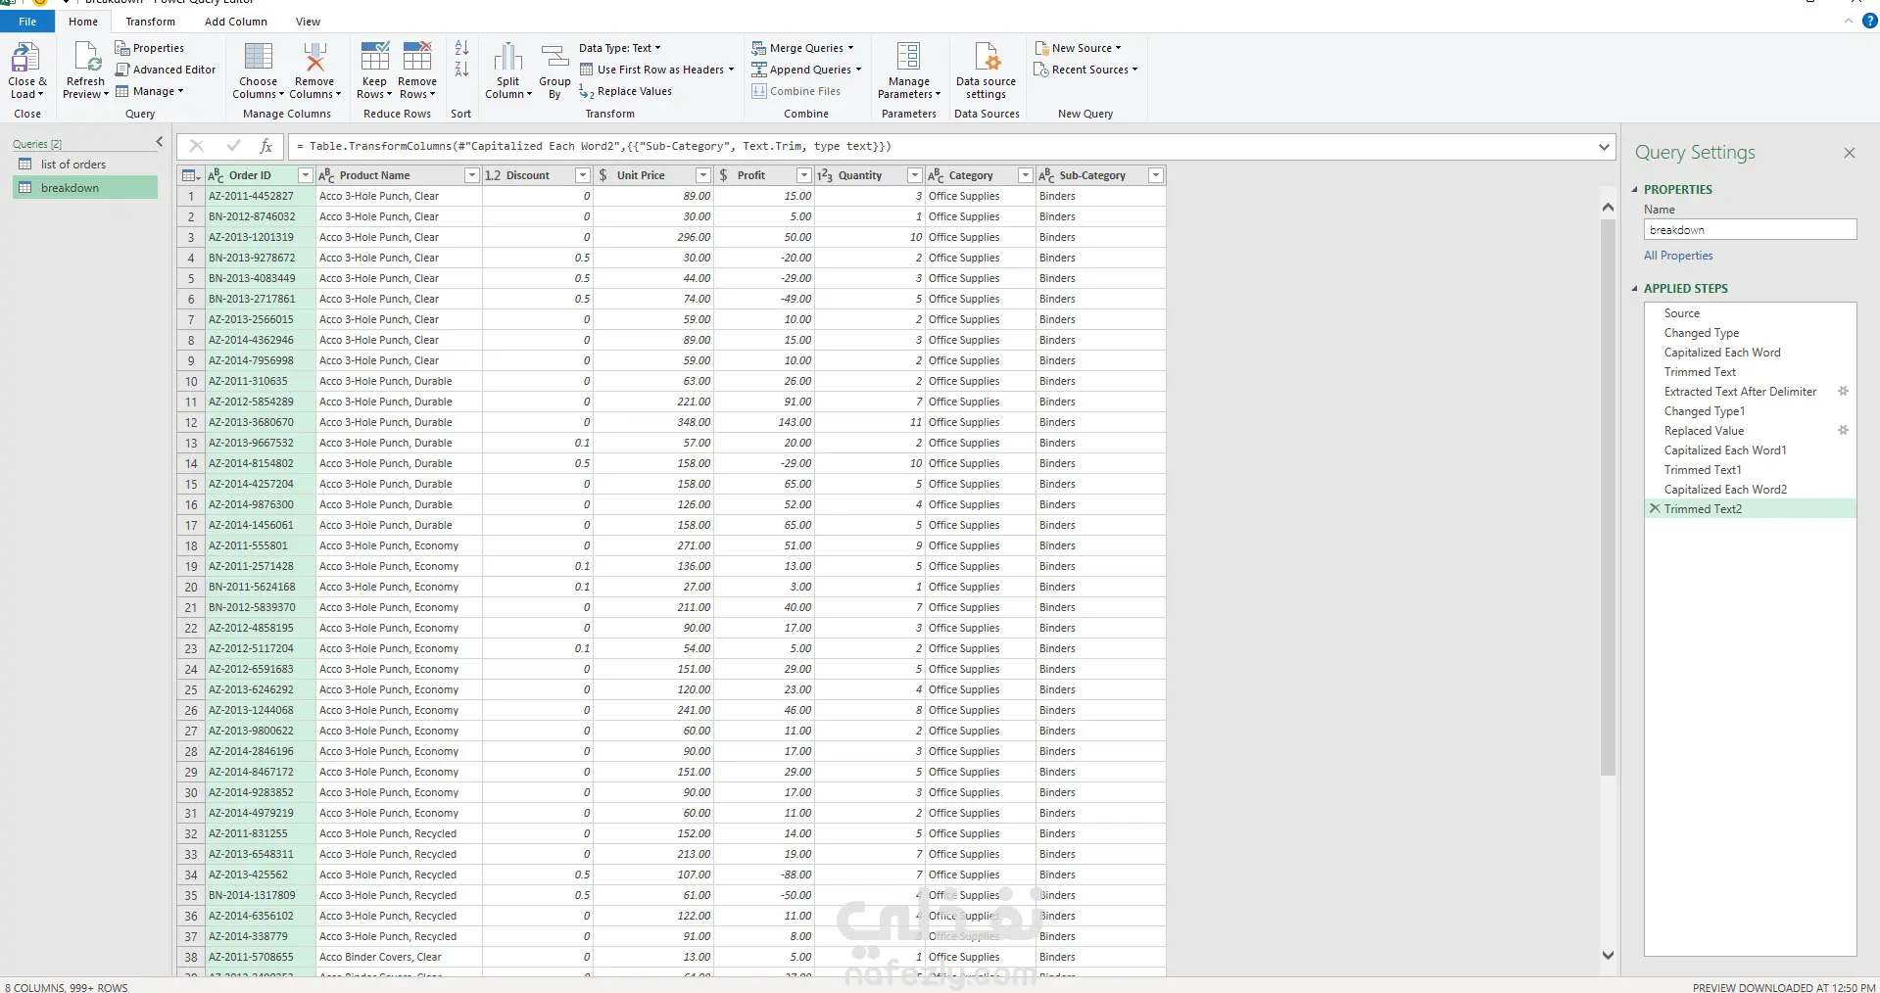Open the Append Queries dropdown
This screenshot has height=993, width=1880.
807,70
